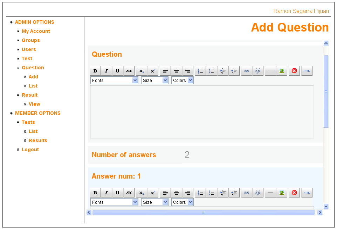The width and height of the screenshot is (337, 229).
Task: Open the Size dropdown in the Answer editor
Action: [x=154, y=202]
